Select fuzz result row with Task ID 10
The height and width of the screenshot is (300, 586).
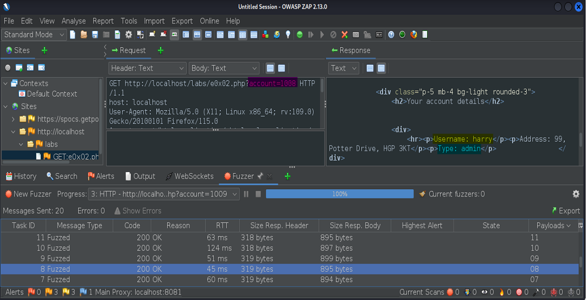(x=290, y=248)
